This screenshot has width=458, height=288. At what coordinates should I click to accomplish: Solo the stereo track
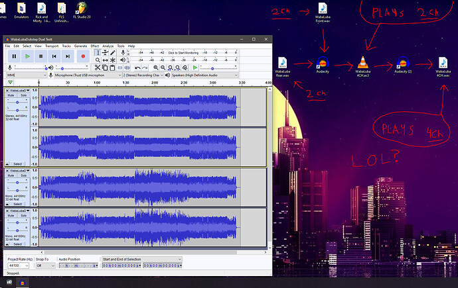click(23, 95)
